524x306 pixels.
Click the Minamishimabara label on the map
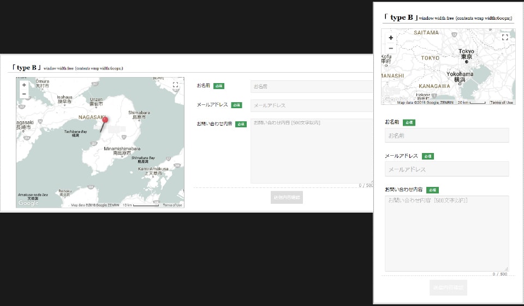click(122, 151)
